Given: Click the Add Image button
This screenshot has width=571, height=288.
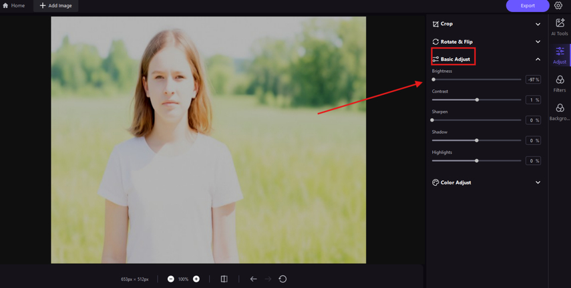Looking at the screenshot, I should pos(55,6).
